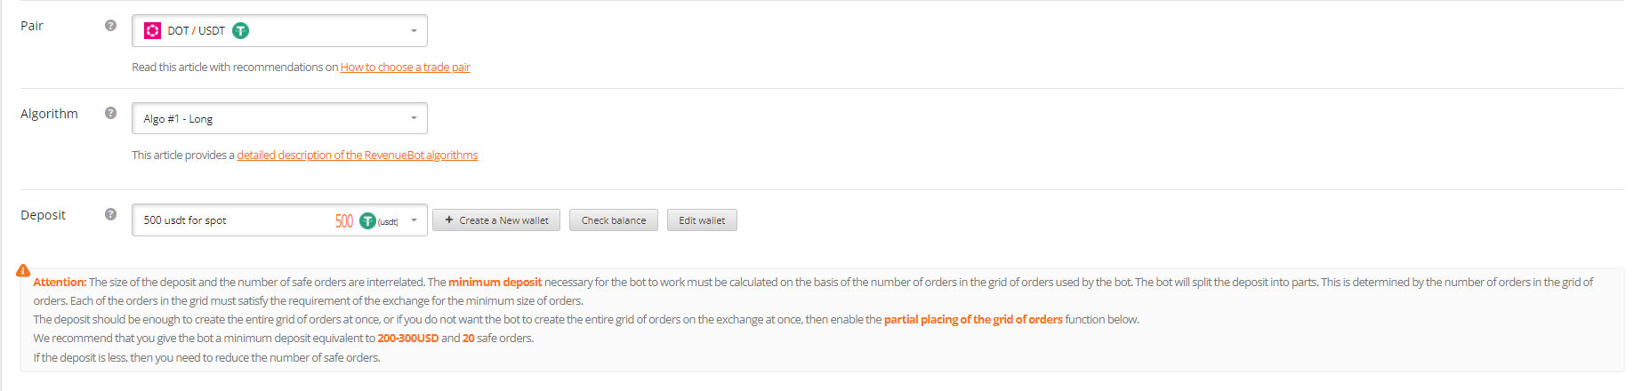1642x391 pixels.
Task: Click the Edit wallet button
Action: 702,220
